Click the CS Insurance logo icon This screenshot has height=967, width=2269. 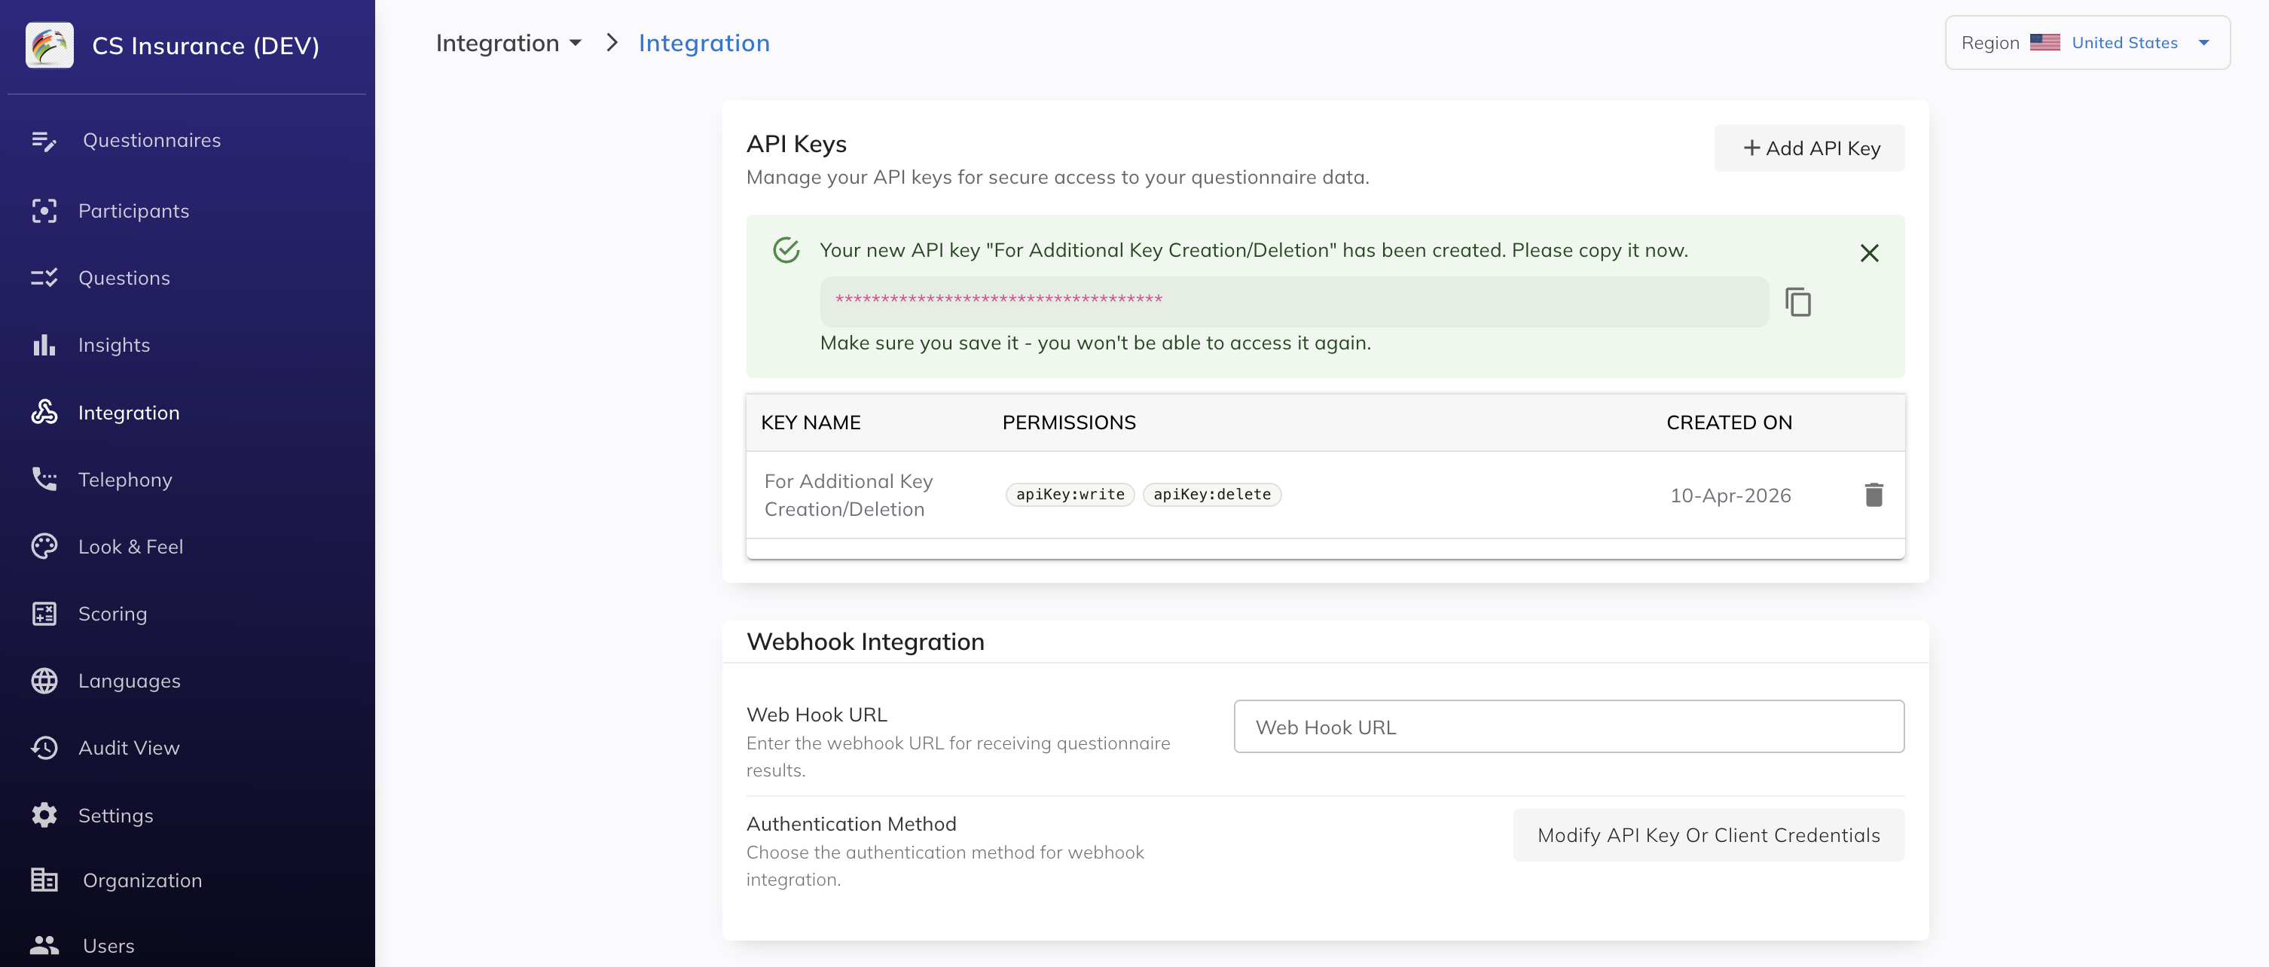click(49, 45)
